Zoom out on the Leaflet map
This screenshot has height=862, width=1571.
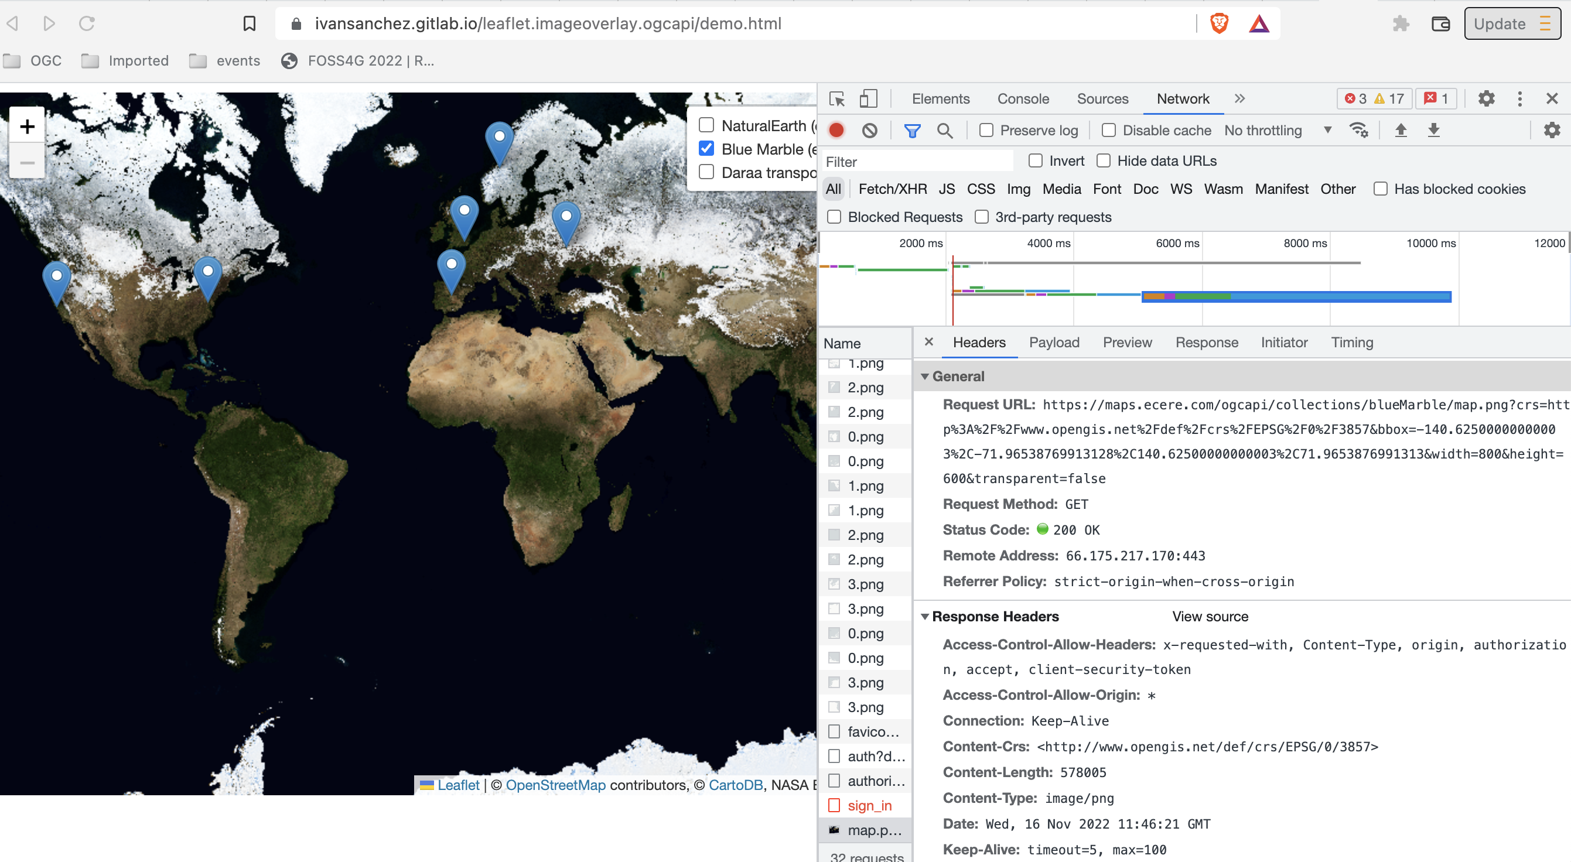27,162
